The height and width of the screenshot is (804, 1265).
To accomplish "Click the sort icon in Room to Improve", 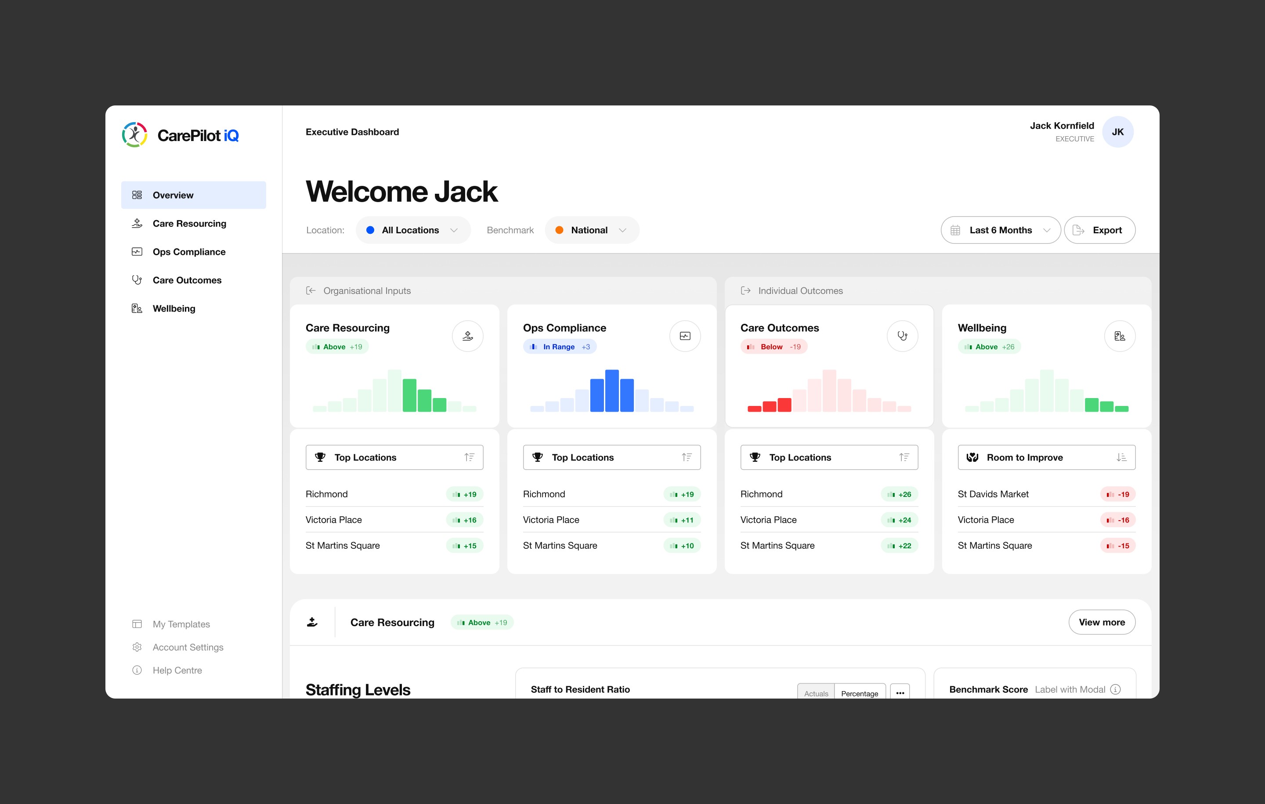I will pos(1121,457).
